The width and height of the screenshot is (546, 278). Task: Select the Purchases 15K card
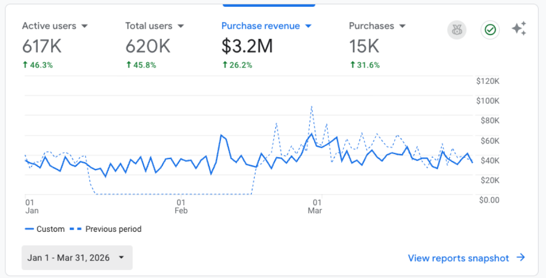coord(377,45)
